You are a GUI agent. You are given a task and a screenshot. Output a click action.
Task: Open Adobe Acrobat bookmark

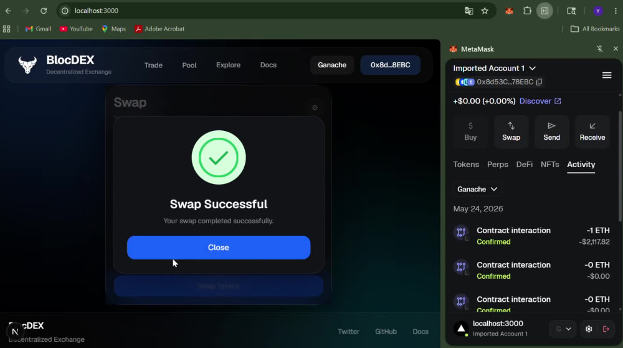(159, 29)
